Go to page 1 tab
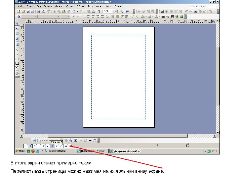This screenshot has height=179, width=238. (x=26, y=146)
